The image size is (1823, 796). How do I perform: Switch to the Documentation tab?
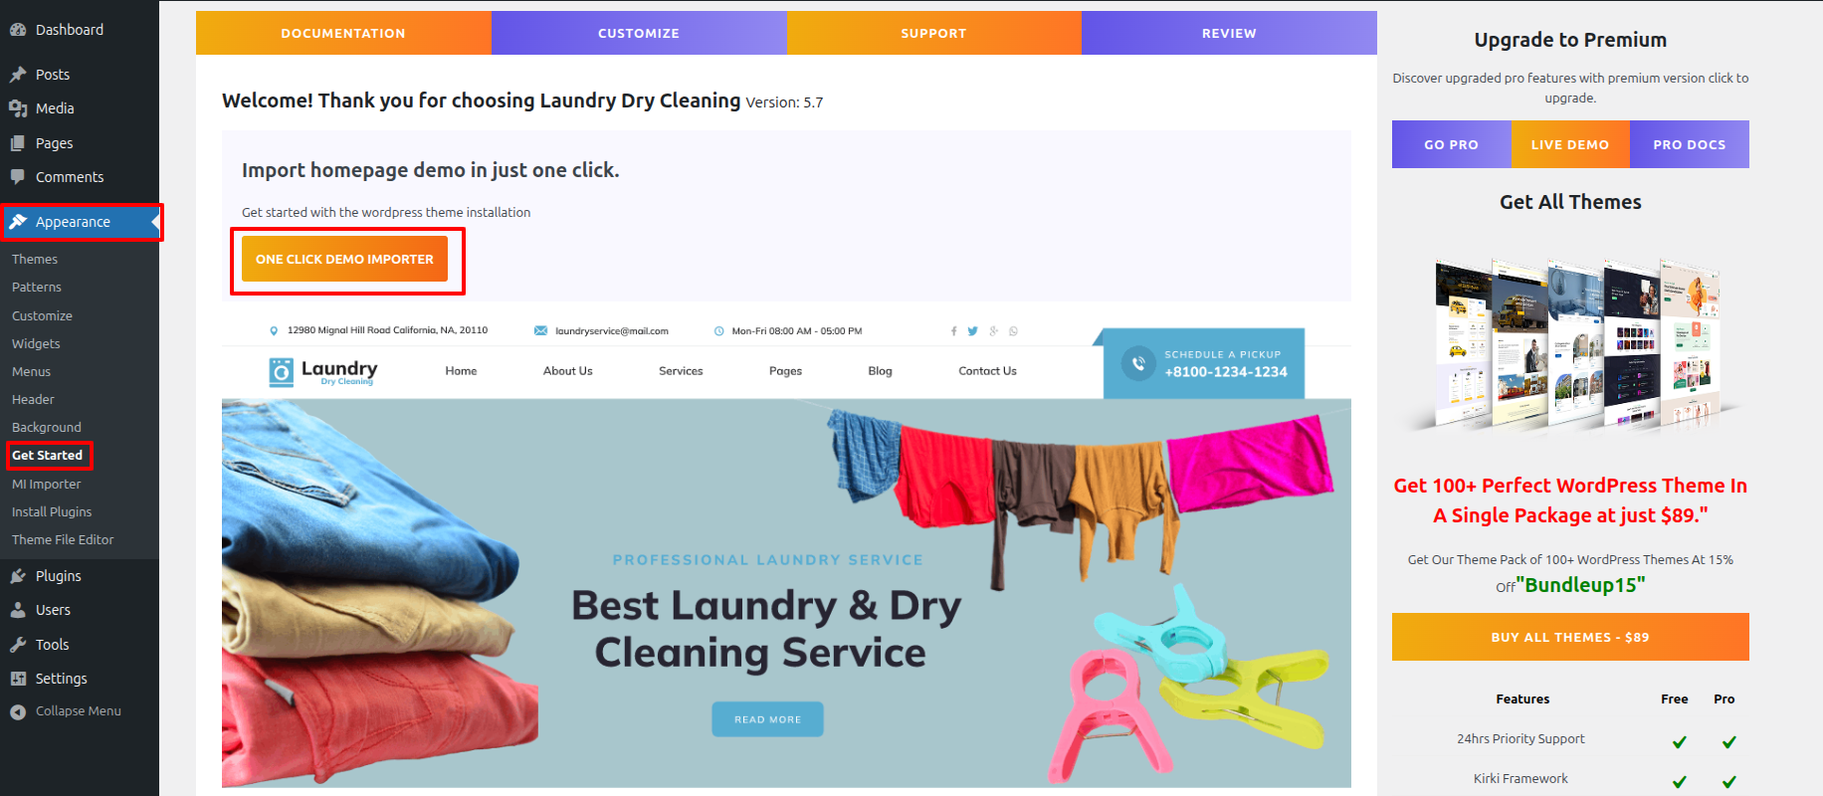[343, 33]
